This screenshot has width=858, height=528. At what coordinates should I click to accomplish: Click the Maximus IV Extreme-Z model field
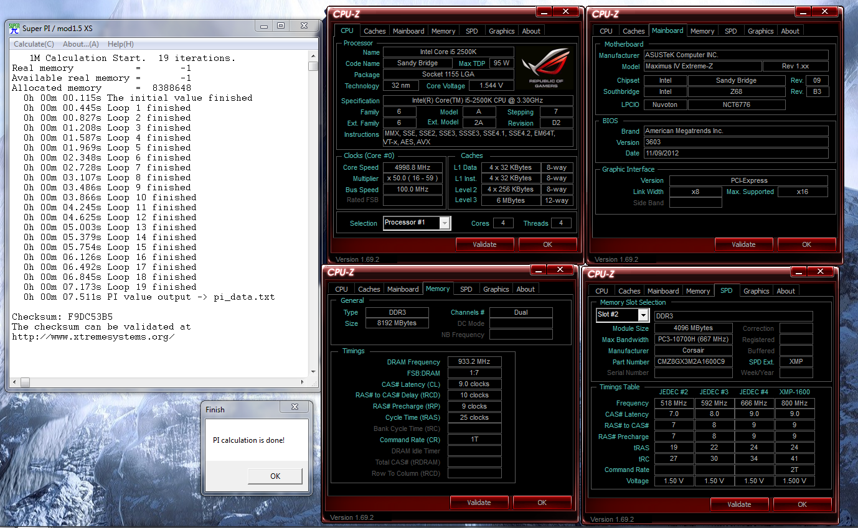(702, 67)
